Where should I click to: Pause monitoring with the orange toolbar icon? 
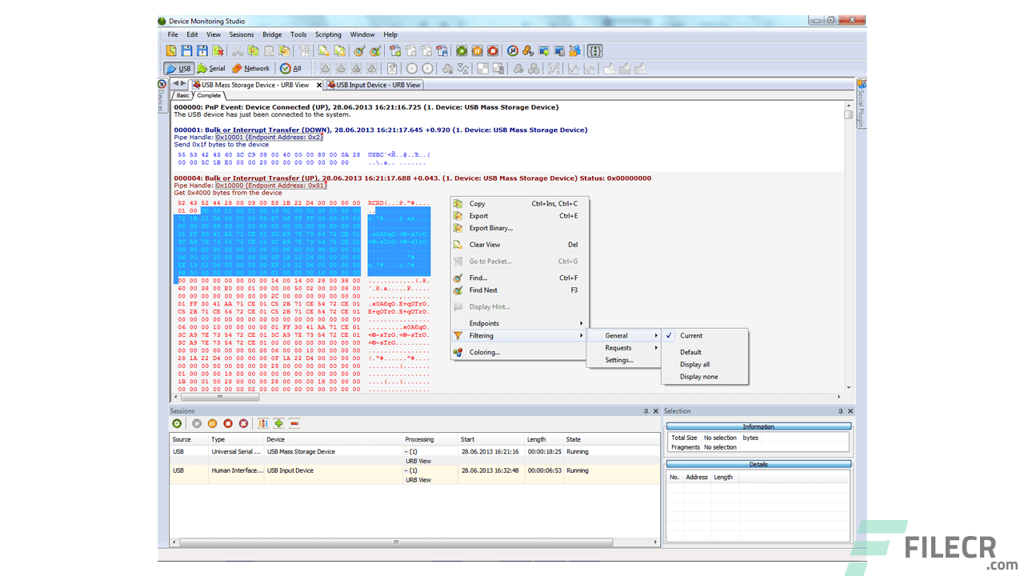click(478, 50)
